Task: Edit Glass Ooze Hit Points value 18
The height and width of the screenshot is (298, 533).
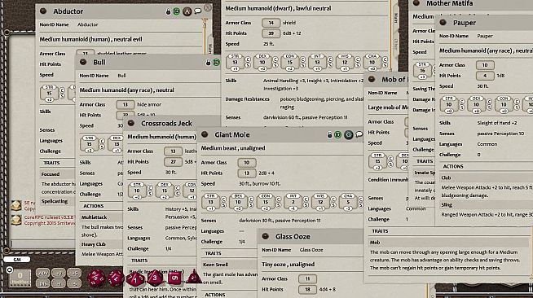Action: [x=307, y=290]
